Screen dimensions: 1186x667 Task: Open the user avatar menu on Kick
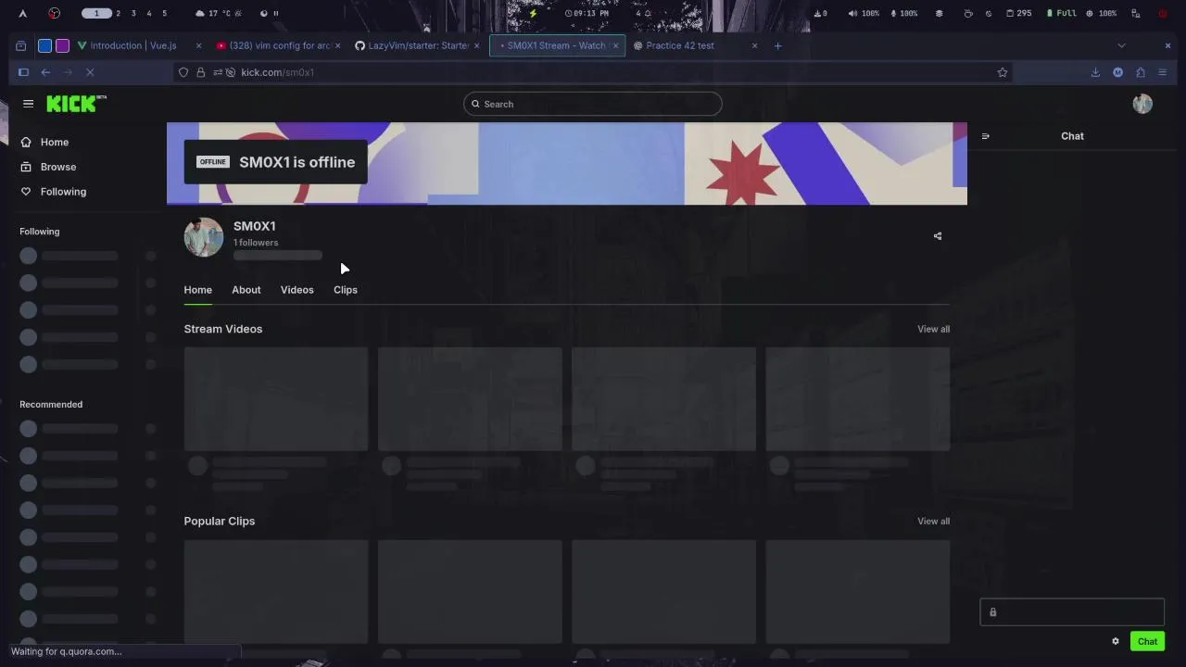point(1142,104)
